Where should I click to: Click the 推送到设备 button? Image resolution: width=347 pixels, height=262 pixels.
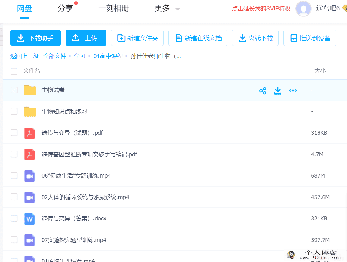pyautogui.click(x=310, y=38)
